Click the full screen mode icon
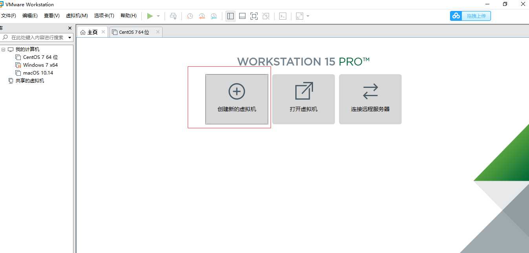Screen dimensions: 529x253 pyautogui.click(x=254, y=16)
